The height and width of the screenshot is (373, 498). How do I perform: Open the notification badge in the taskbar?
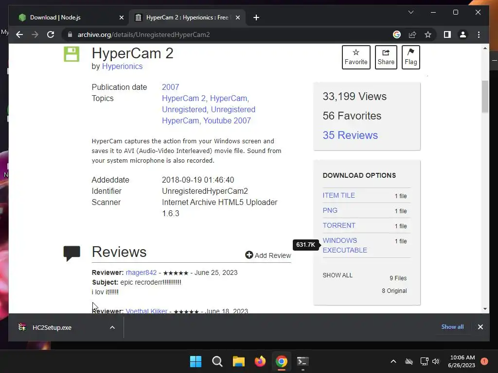click(484, 361)
